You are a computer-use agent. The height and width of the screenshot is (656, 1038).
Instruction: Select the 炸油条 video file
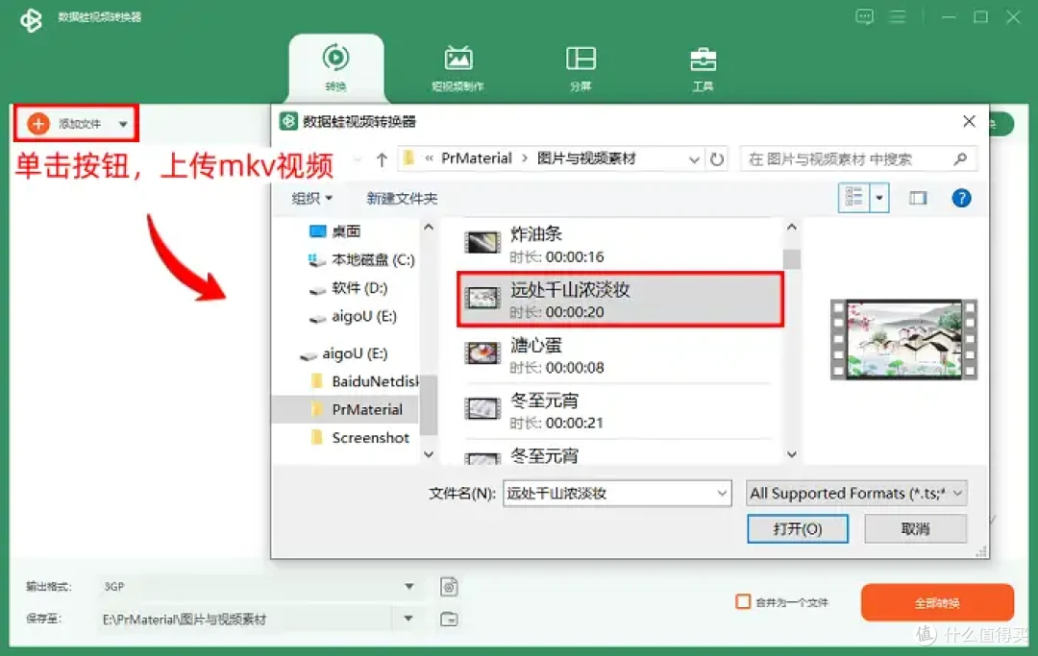[619, 244]
